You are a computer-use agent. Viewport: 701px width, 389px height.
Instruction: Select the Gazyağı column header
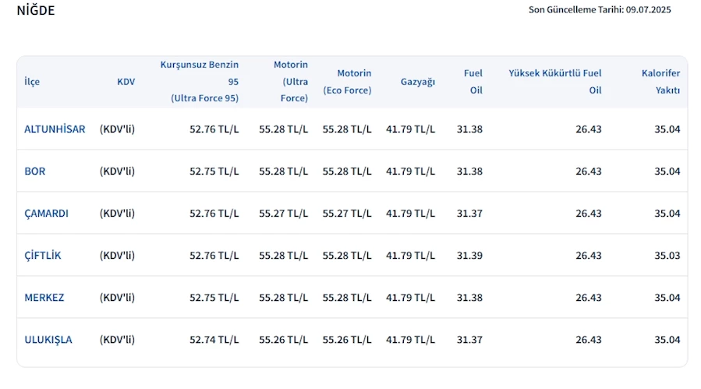point(418,81)
